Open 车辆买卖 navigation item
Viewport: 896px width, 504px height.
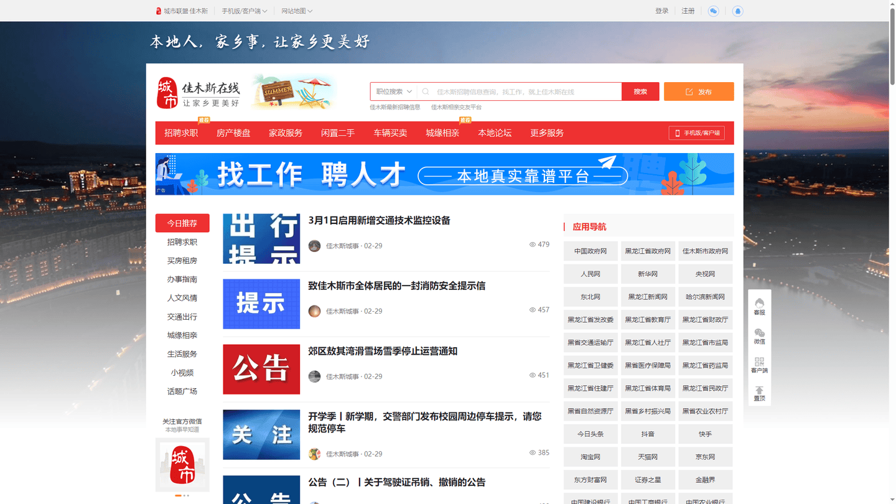coord(390,133)
